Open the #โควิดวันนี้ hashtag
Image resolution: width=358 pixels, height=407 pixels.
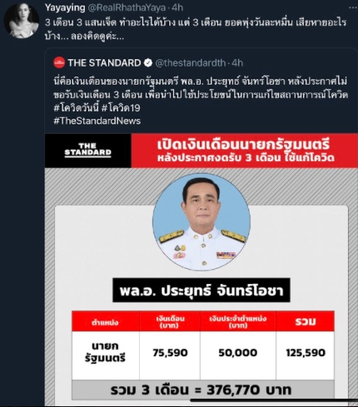(76, 108)
